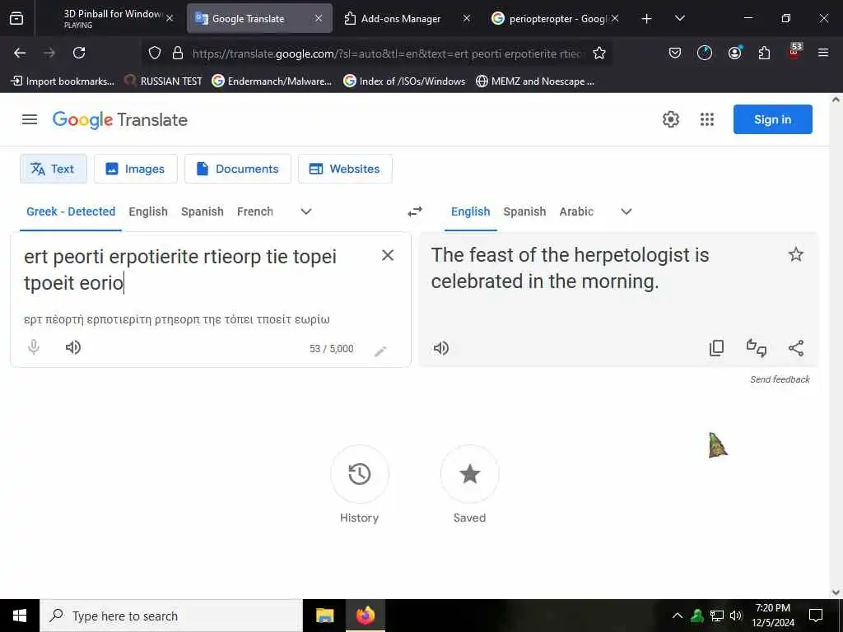Viewport: 843px width, 632px height.
Task: Open a new browser tab
Action: click(x=647, y=19)
